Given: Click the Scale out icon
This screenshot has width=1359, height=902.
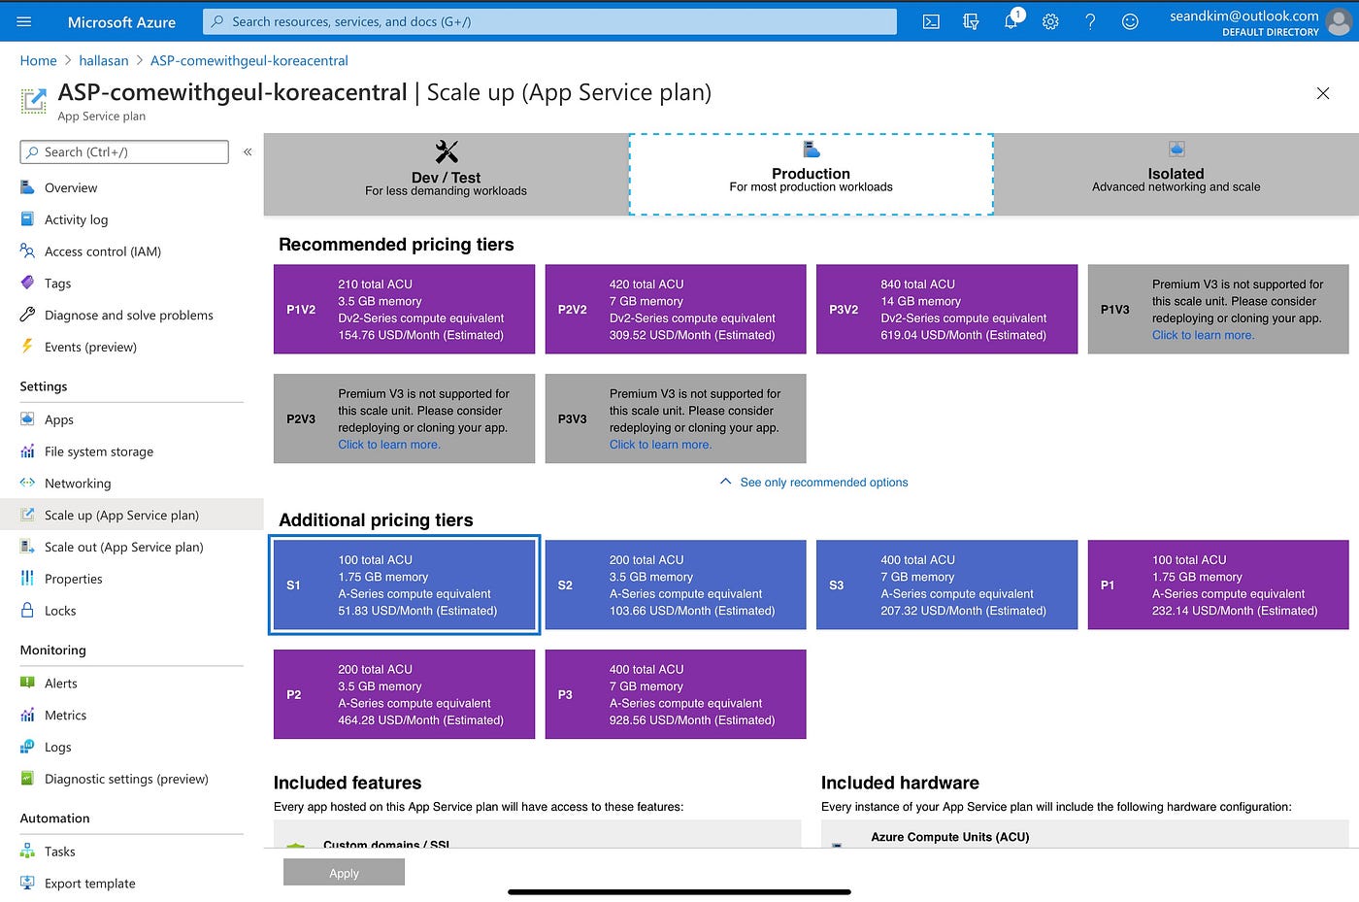Looking at the screenshot, I should click(x=27, y=547).
